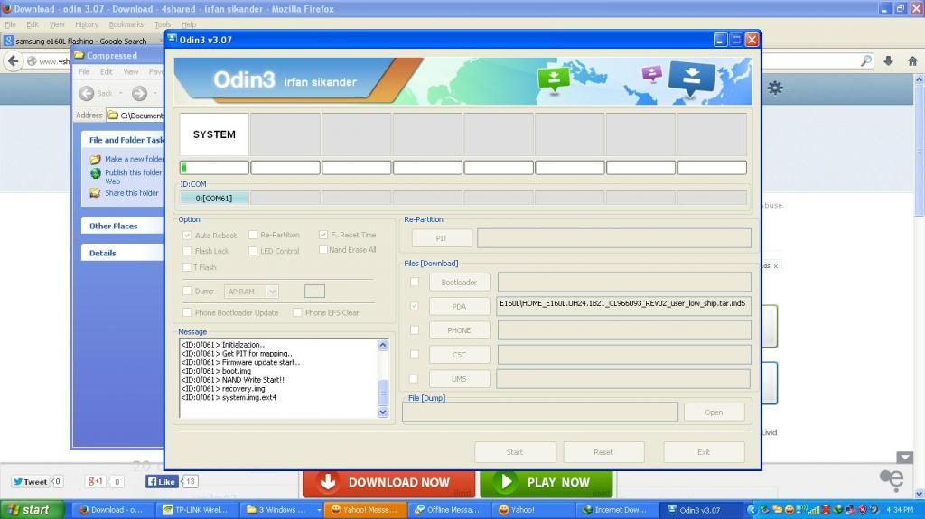Open the AP RAM dump dropdown
925x519 pixels.
click(251, 292)
